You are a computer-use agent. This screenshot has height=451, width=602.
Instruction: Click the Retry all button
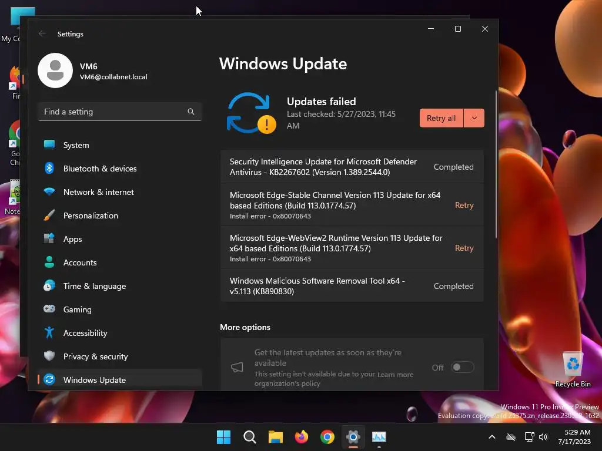click(441, 118)
